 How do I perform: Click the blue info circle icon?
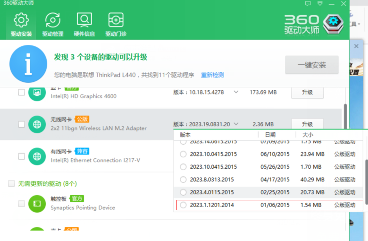click(x=28, y=64)
